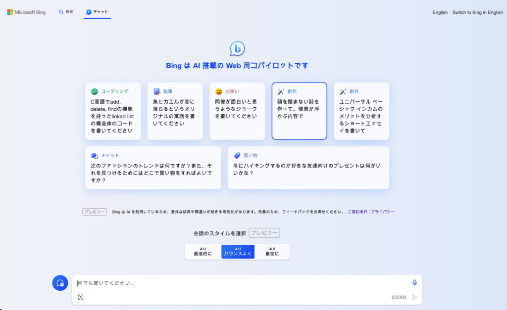Image resolution: width=507 pixels, height=310 pixels.
Task: Select the チャット chat tab
Action: [x=97, y=12]
